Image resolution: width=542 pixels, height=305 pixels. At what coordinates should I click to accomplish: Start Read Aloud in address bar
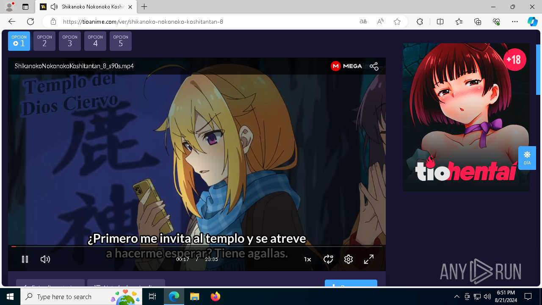(380, 22)
